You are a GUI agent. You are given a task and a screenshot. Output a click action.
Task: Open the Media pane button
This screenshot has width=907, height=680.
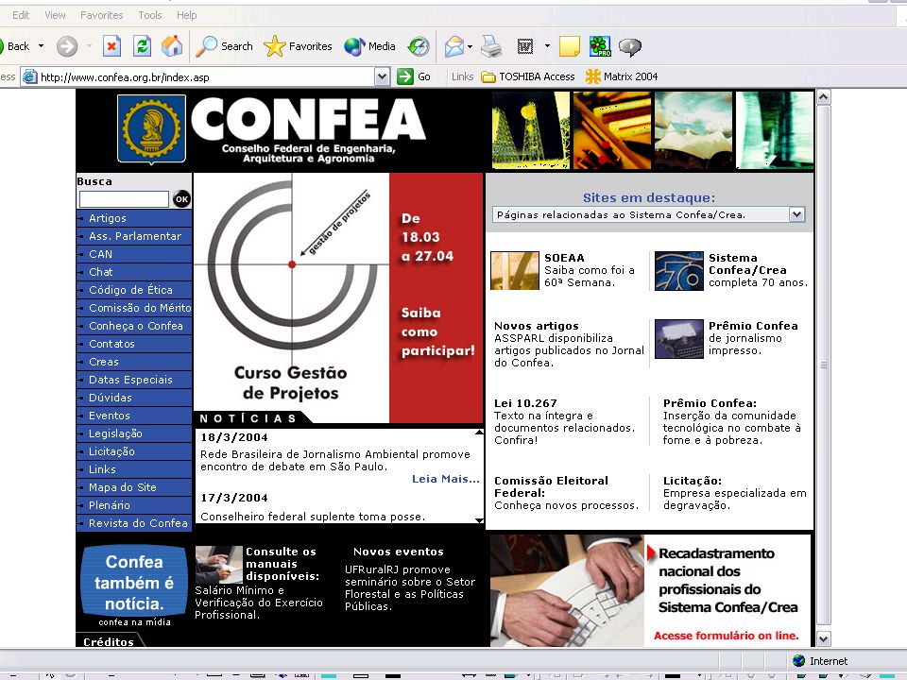(x=369, y=46)
